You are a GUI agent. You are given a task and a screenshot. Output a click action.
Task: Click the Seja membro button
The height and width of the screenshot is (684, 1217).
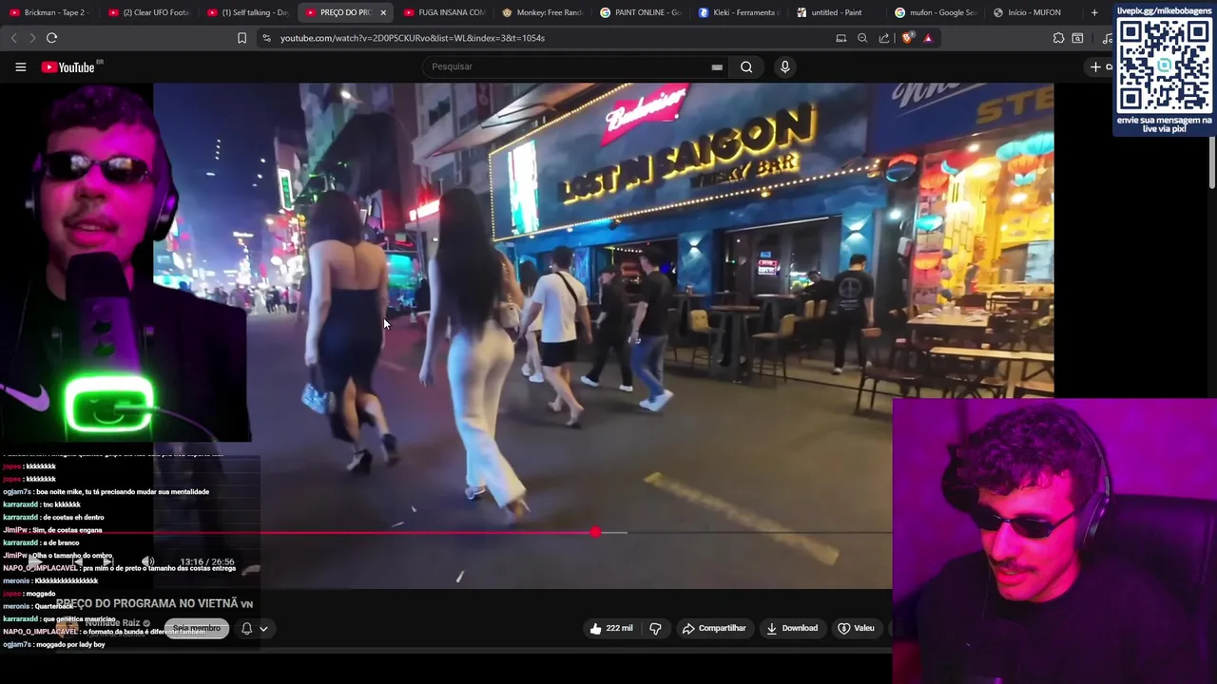(197, 628)
